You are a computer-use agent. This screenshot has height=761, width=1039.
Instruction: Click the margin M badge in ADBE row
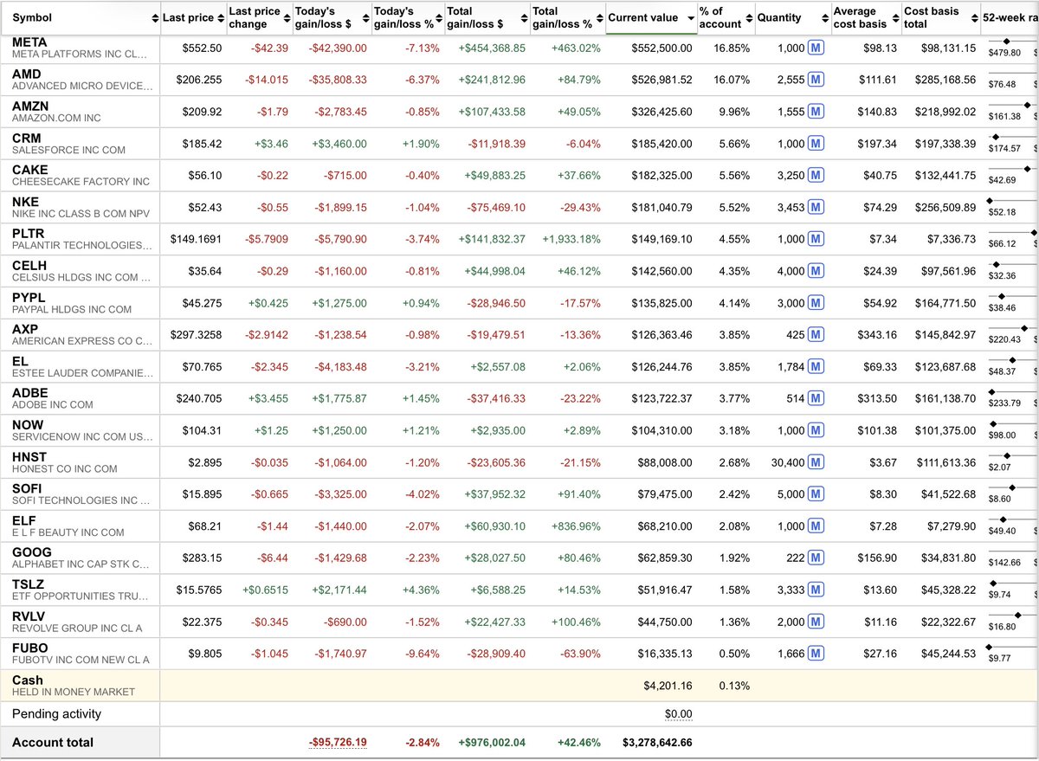816,399
